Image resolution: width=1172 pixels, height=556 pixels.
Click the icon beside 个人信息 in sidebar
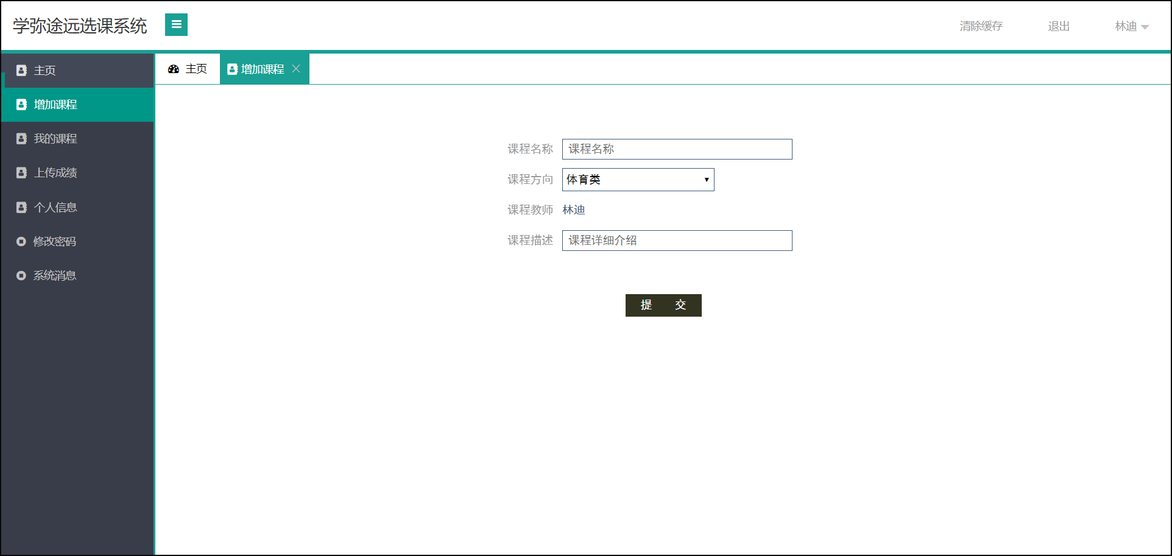20,207
